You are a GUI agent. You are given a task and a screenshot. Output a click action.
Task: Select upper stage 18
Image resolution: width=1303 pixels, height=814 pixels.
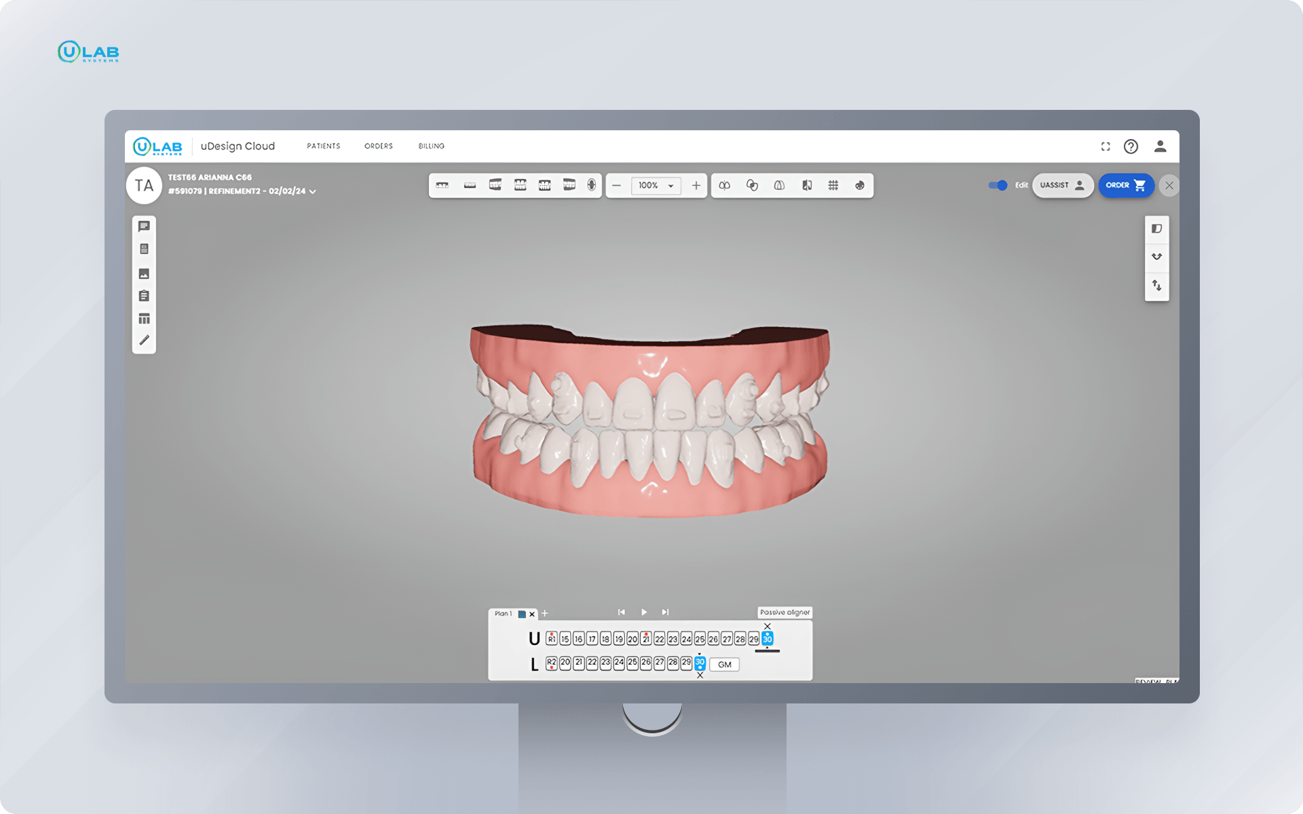605,639
